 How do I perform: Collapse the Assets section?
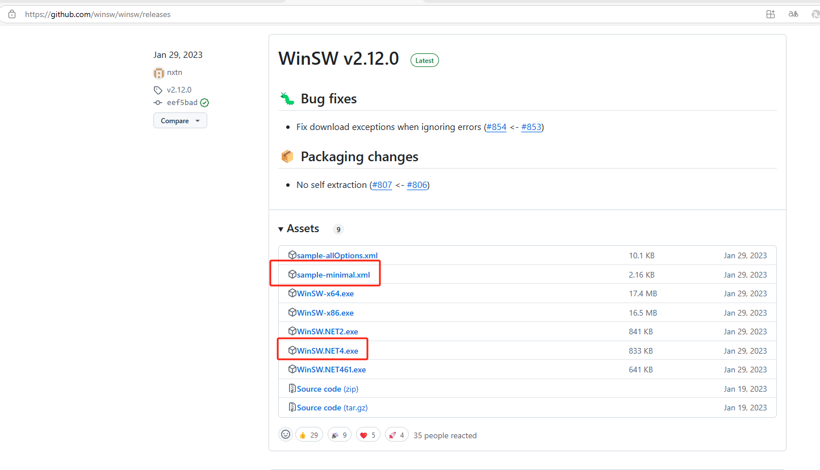299,229
